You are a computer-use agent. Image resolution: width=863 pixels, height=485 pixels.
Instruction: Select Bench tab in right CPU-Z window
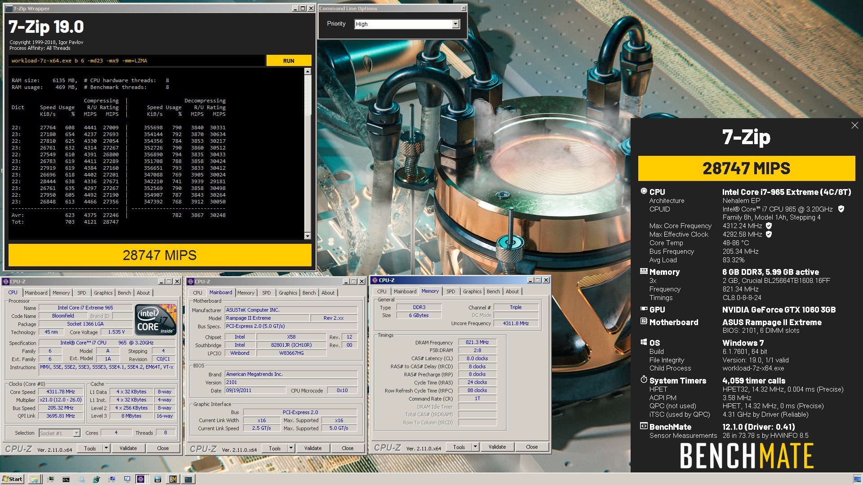493,291
